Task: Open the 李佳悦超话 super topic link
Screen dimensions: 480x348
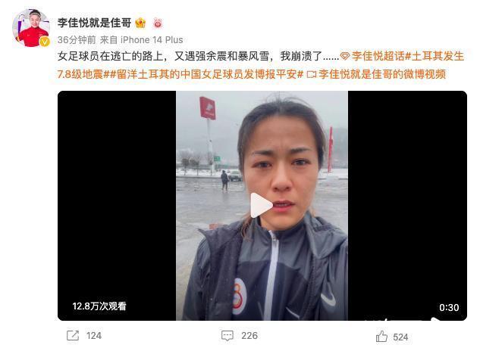Action: (378, 56)
